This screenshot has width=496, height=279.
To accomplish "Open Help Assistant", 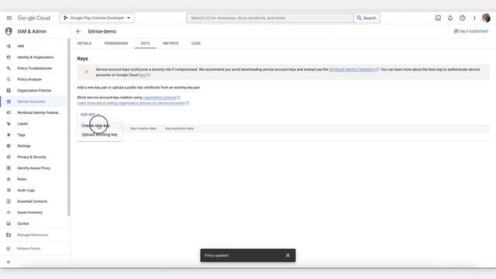I will coord(471,31).
